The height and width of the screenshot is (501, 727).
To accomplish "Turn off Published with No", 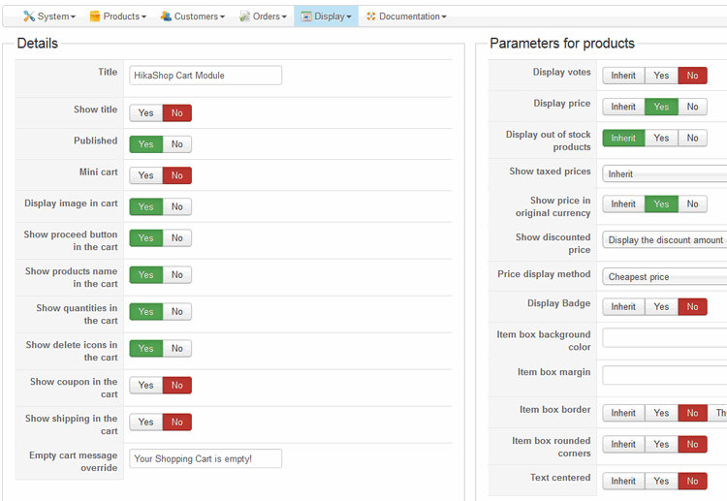I will coord(176,144).
